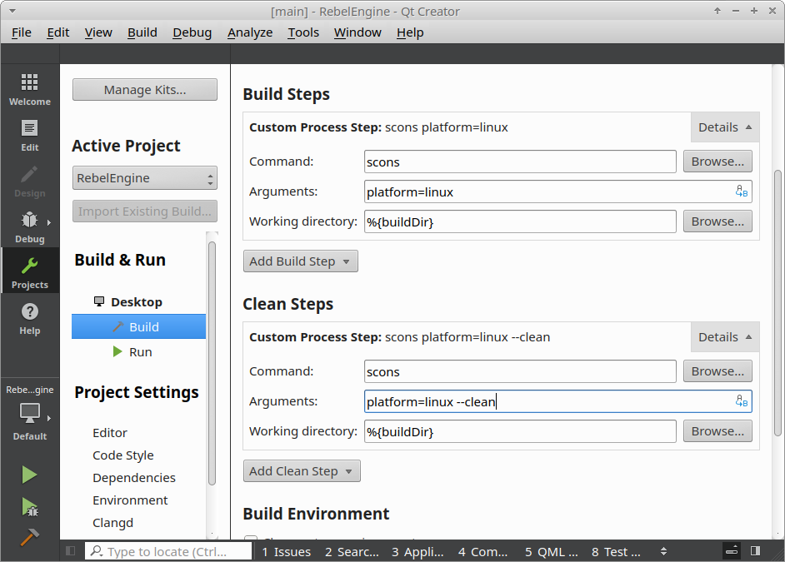The height and width of the screenshot is (562, 785).
Task: Open the Help menu
Action: click(410, 32)
